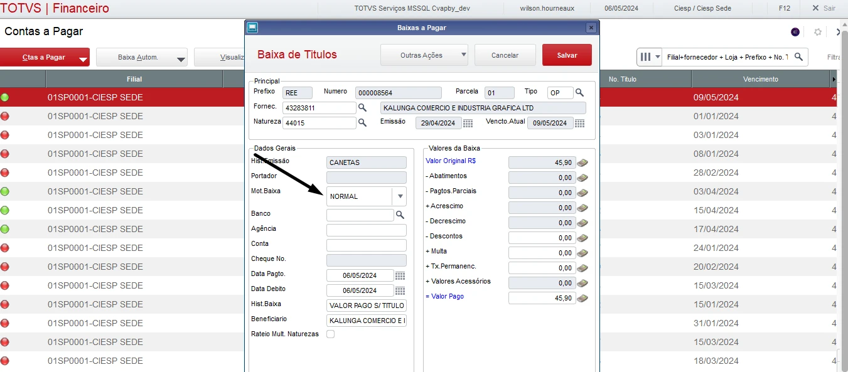Viewport: 848px width, 372px height.
Task: Open the Outras Ações dropdown
Action: [x=424, y=55]
